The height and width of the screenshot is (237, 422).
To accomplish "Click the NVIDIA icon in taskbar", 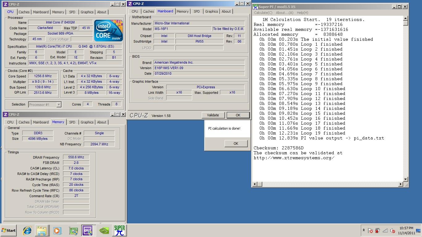I will point(104,230).
